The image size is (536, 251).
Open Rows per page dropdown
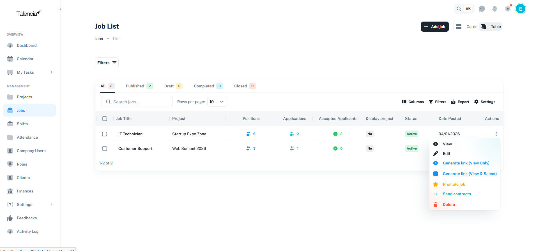pyautogui.click(x=217, y=102)
